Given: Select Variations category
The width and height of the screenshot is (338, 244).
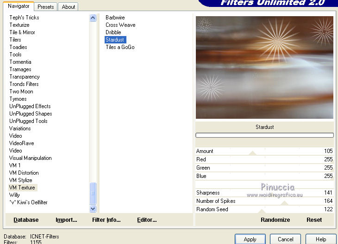Looking at the screenshot, I should click(x=20, y=128).
